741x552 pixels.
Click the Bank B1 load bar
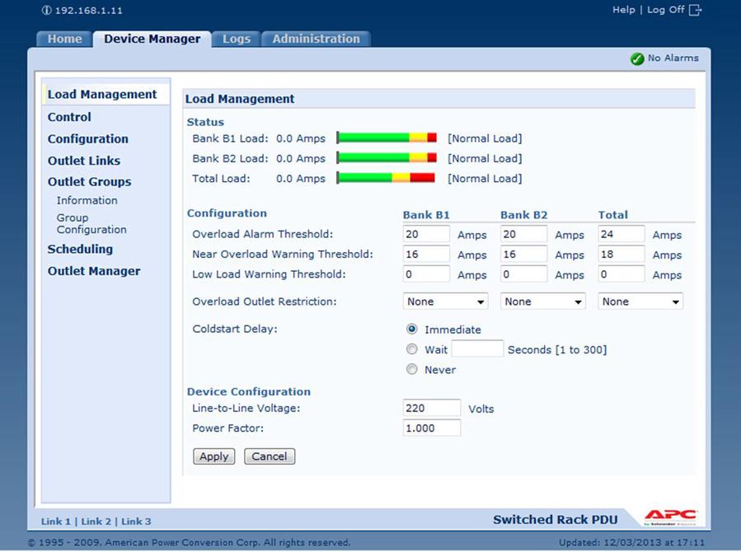387,138
